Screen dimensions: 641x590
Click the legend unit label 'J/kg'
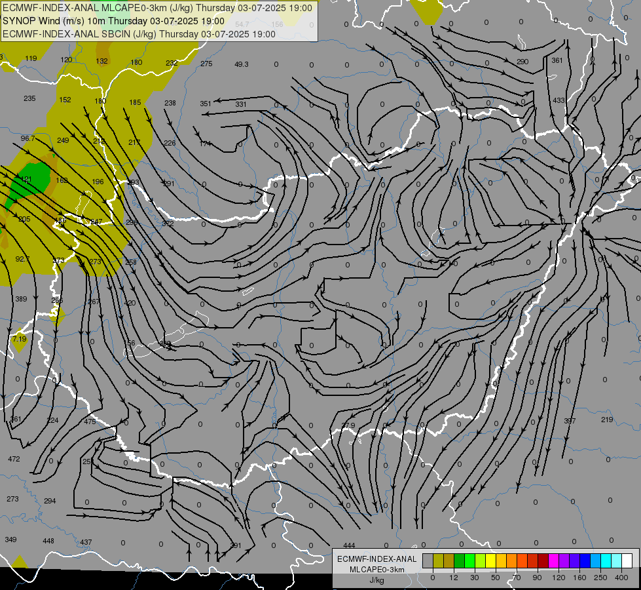(376, 580)
